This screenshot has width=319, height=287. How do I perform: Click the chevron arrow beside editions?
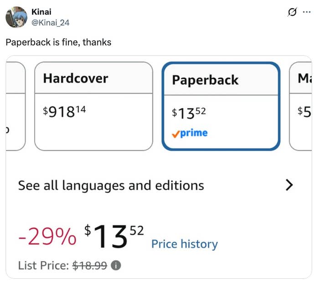tap(289, 185)
